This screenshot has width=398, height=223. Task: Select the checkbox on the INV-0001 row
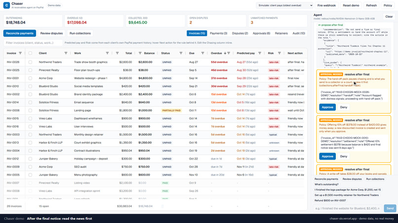click(x=30, y=78)
